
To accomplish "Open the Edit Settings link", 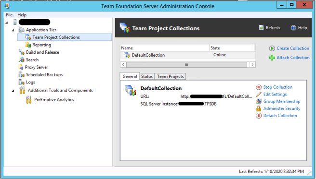I will pyautogui.click(x=275, y=95).
